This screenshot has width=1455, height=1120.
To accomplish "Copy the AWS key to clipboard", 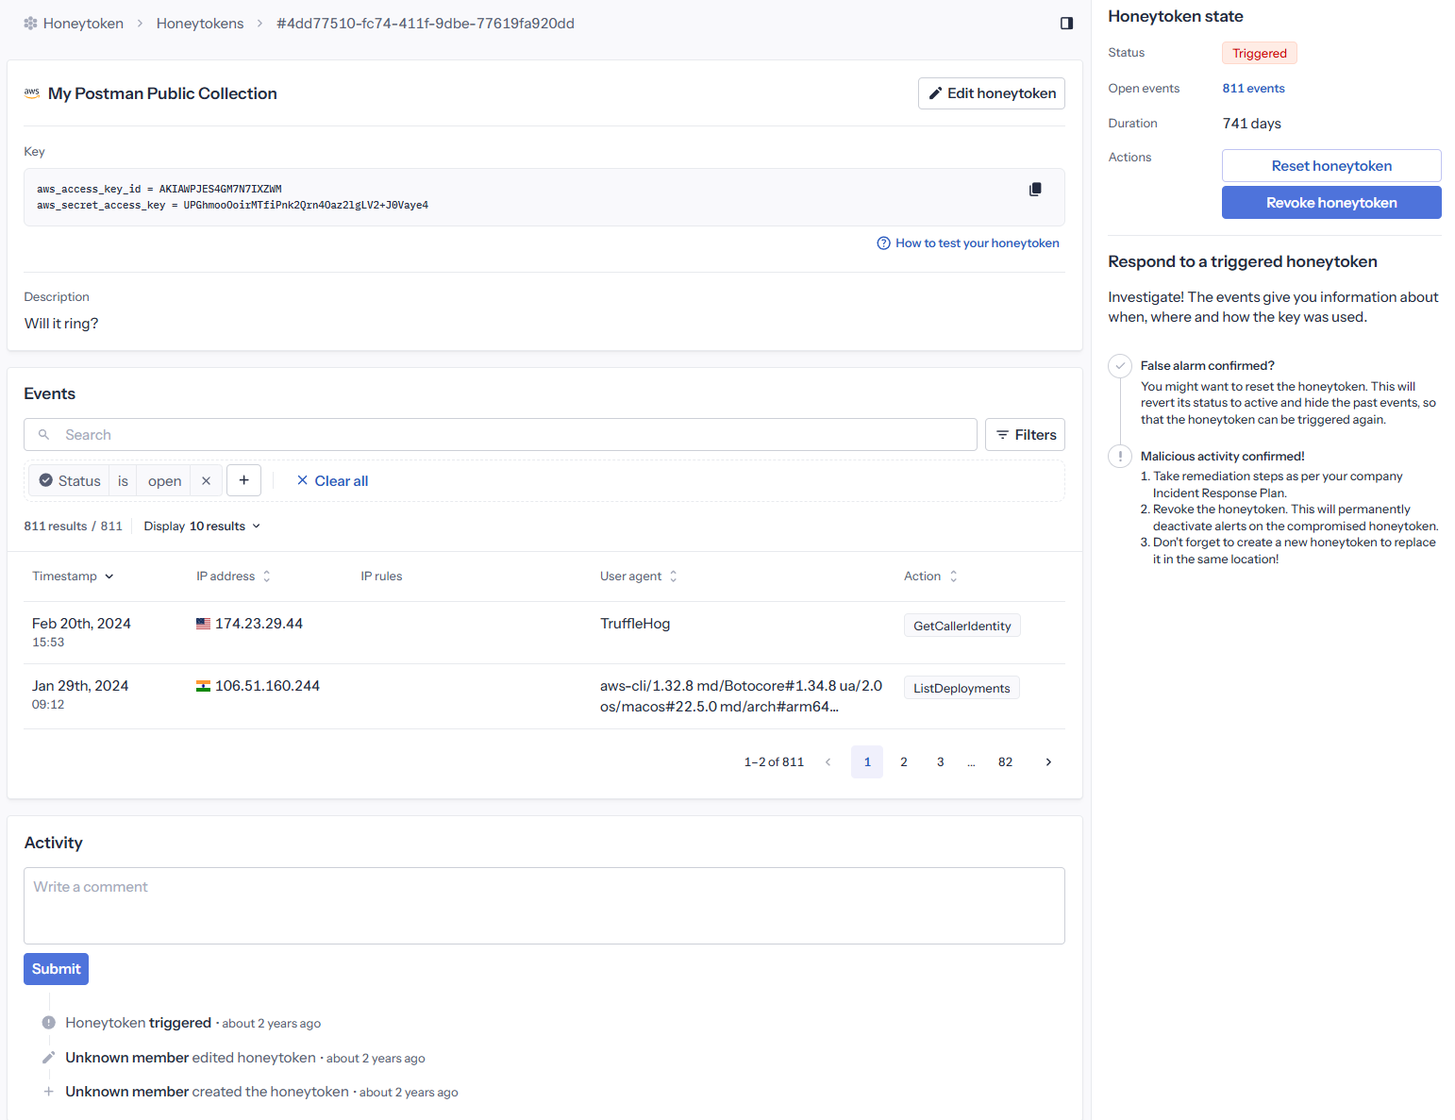I will point(1035,190).
